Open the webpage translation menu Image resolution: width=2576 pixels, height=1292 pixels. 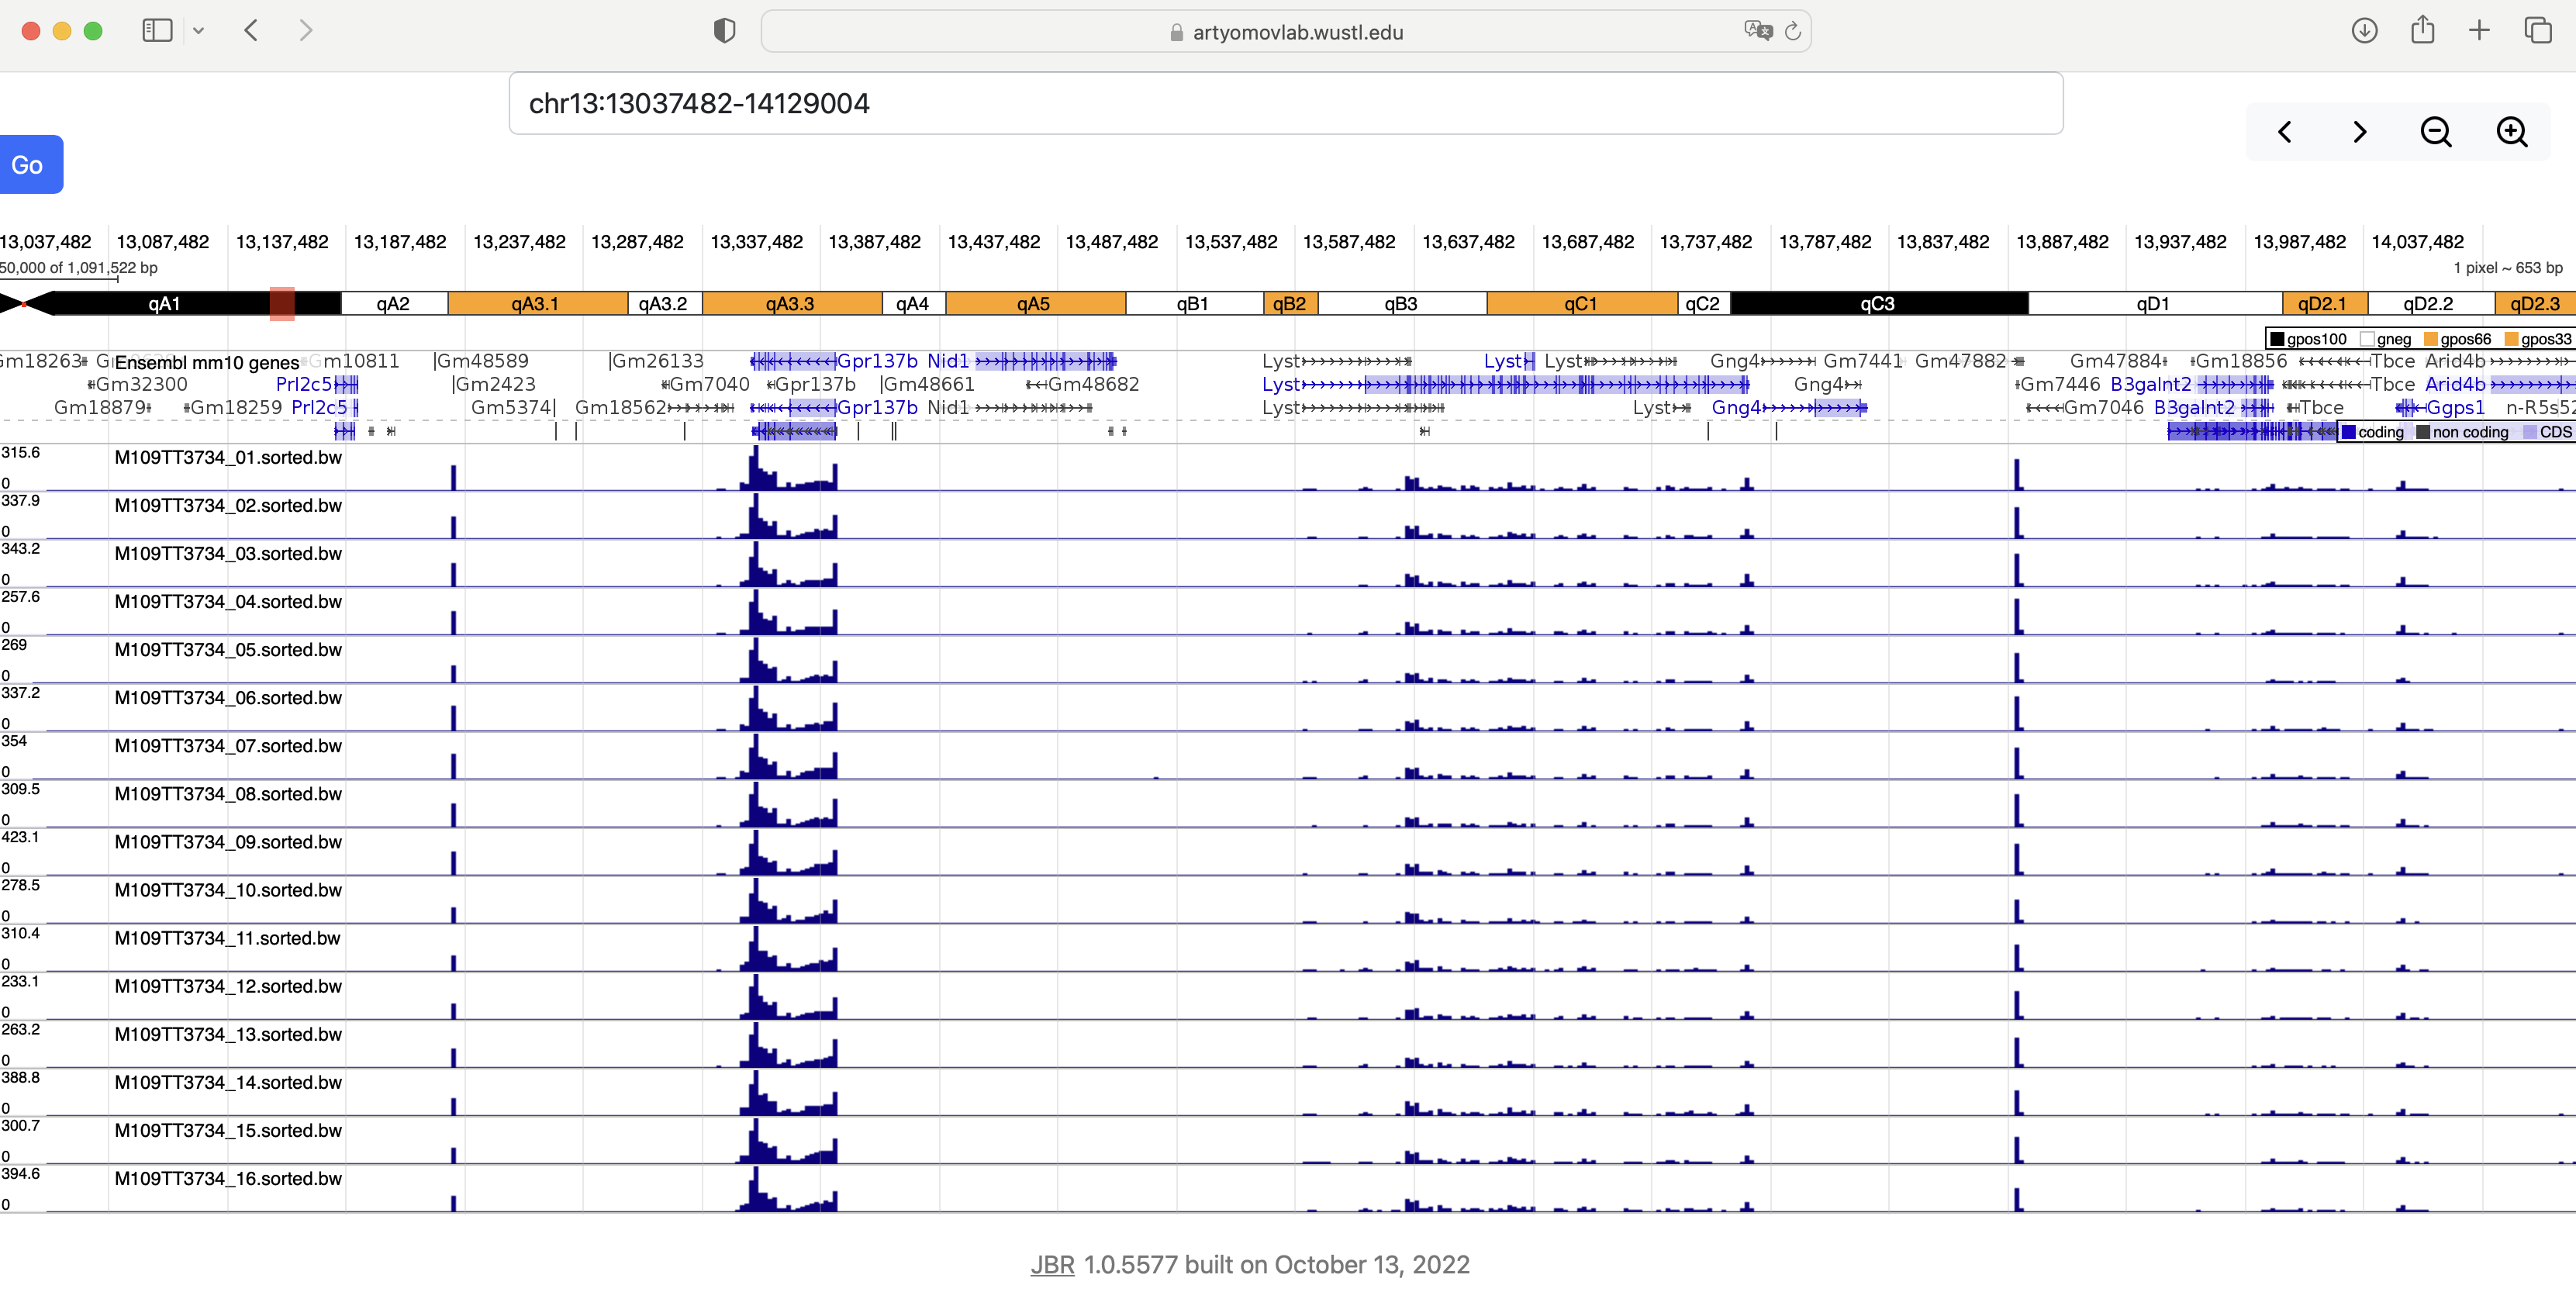click(1757, 30)
